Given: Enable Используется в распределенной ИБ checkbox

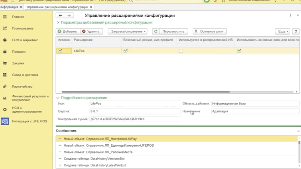Looking at the screenshot, I should point(181,51).
